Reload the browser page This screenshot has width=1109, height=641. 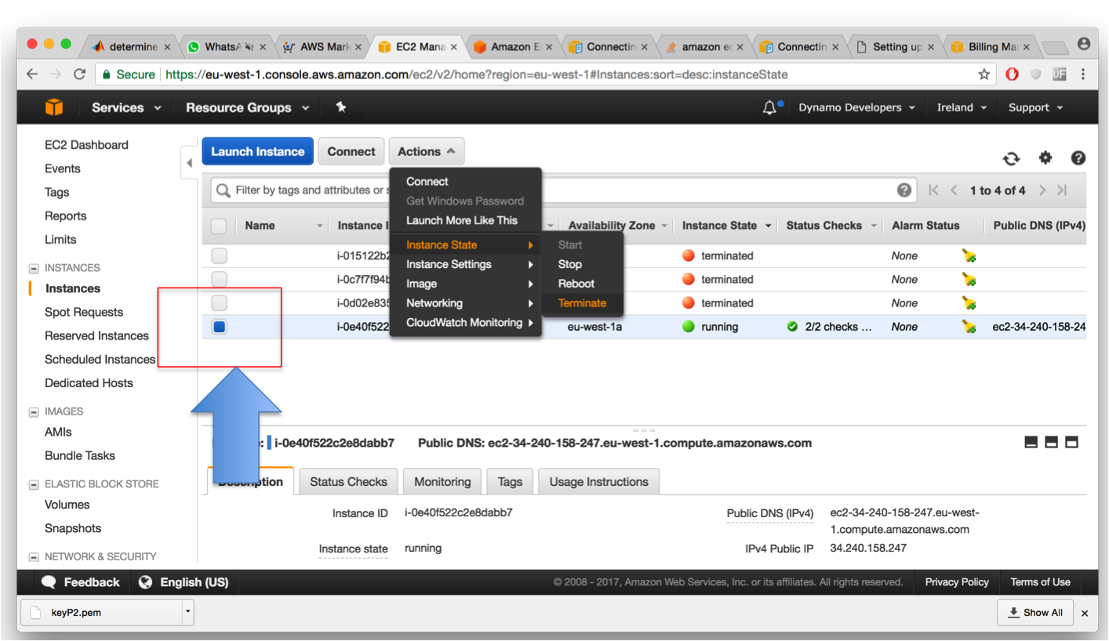click(79, 74)
